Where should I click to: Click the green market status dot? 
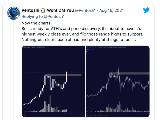click(96, 47)
